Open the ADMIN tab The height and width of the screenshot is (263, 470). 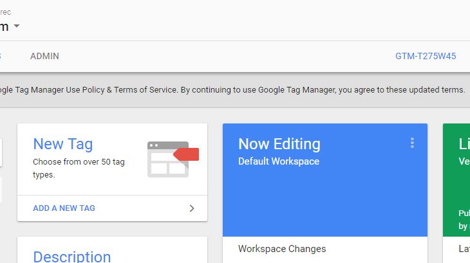pyautogui.click(x=44, y=56)
